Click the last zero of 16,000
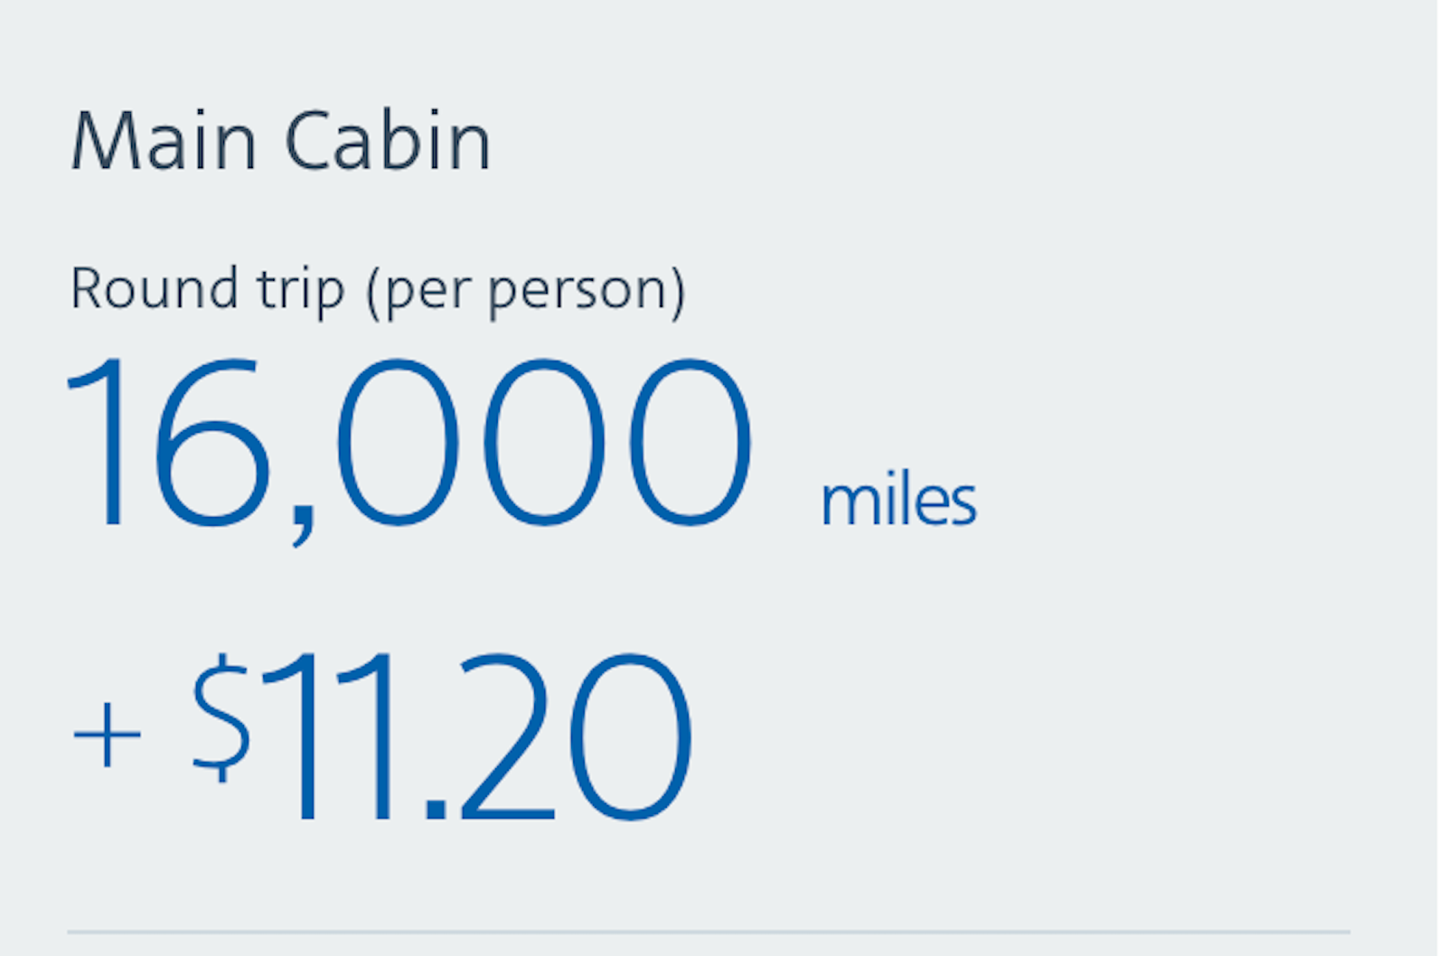The height and width of the screenshot is (956, 1446). pyautogui.click(x=689, y=443)
